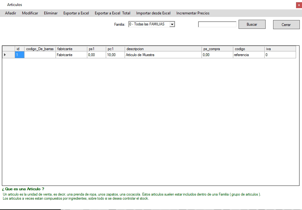The height and width of the screenshot is (210, 302).
Task: Expand the Familia dropdown arrow
Action: (x=172, y=24)
